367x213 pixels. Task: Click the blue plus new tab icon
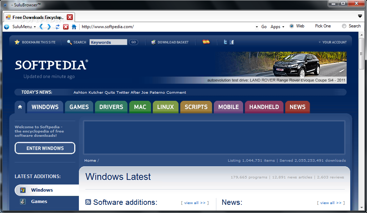[x=6, y=27]
